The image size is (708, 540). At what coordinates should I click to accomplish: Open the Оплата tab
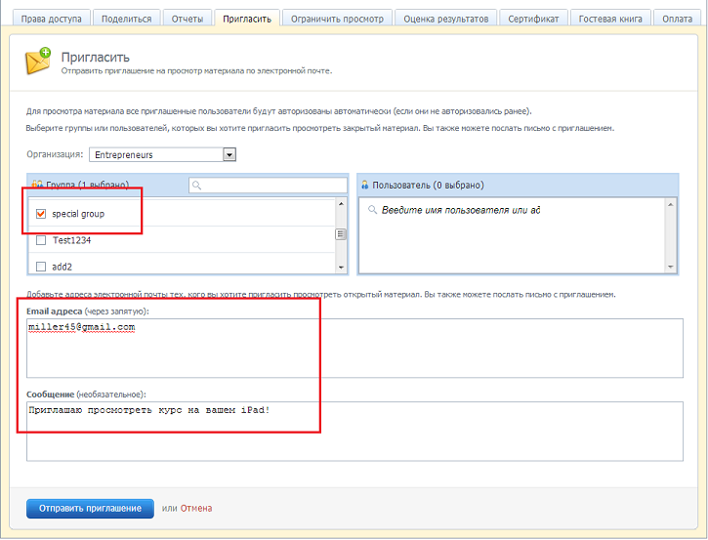tap(678, 19)
